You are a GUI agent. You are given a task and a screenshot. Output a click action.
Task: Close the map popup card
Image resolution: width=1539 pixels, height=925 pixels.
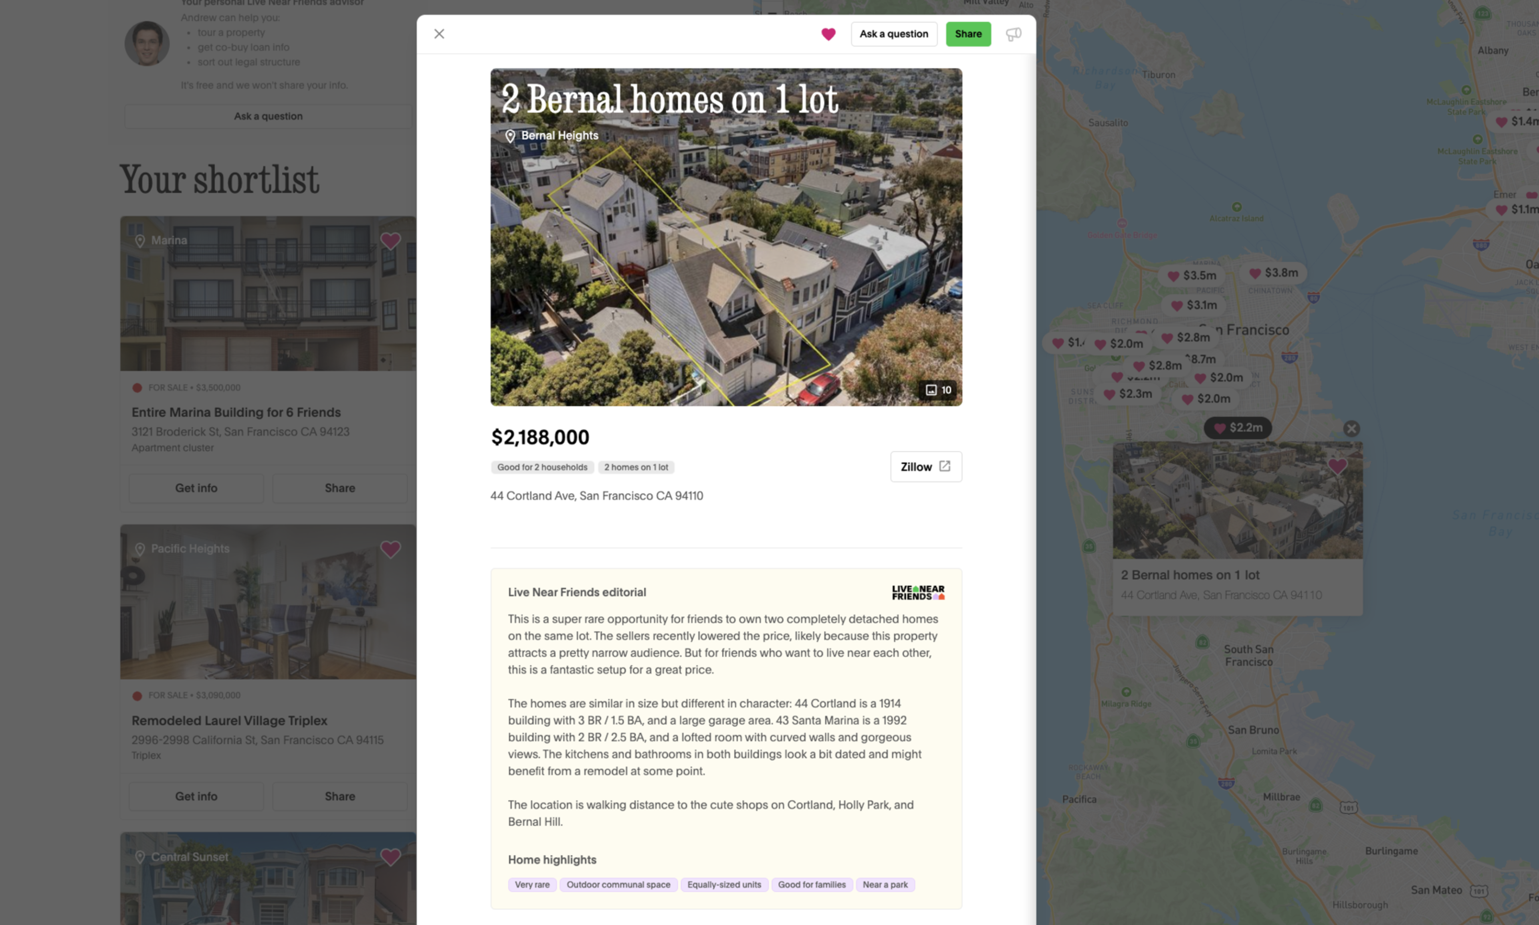tap(1351, 428)
